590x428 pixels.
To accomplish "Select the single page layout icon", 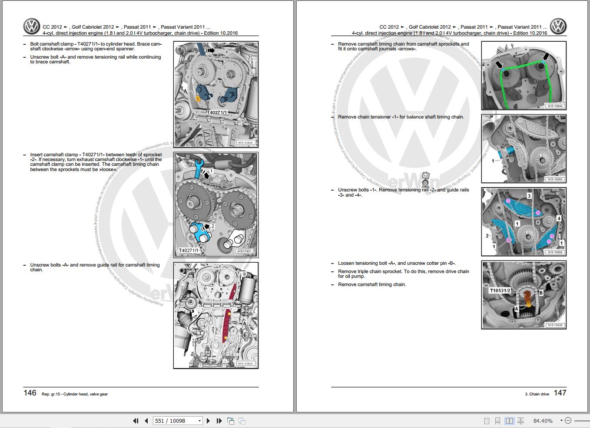I will (487, 421).
